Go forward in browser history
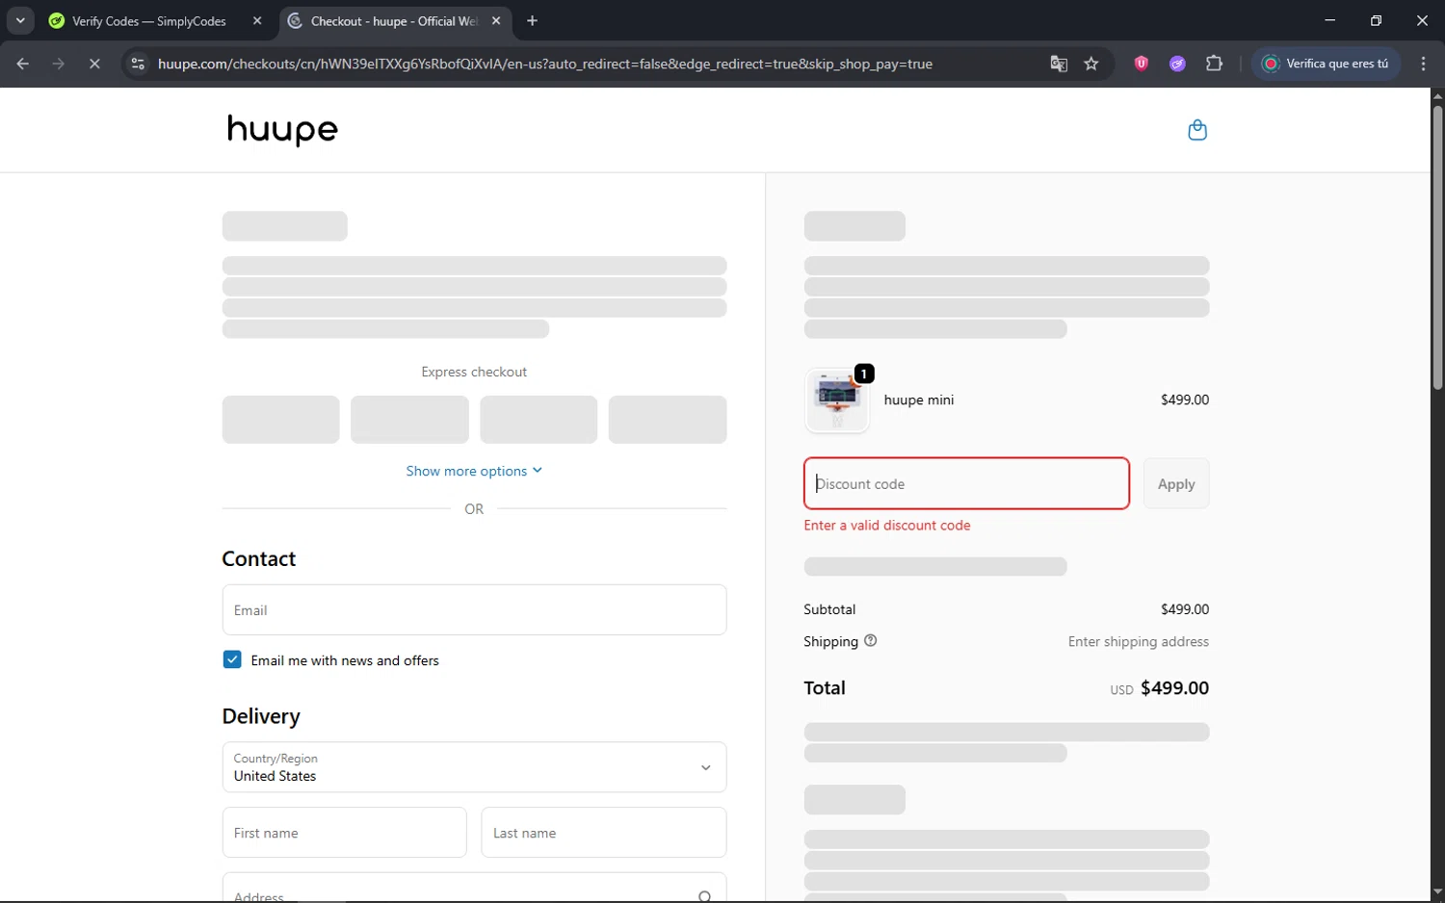 [59, 64]
